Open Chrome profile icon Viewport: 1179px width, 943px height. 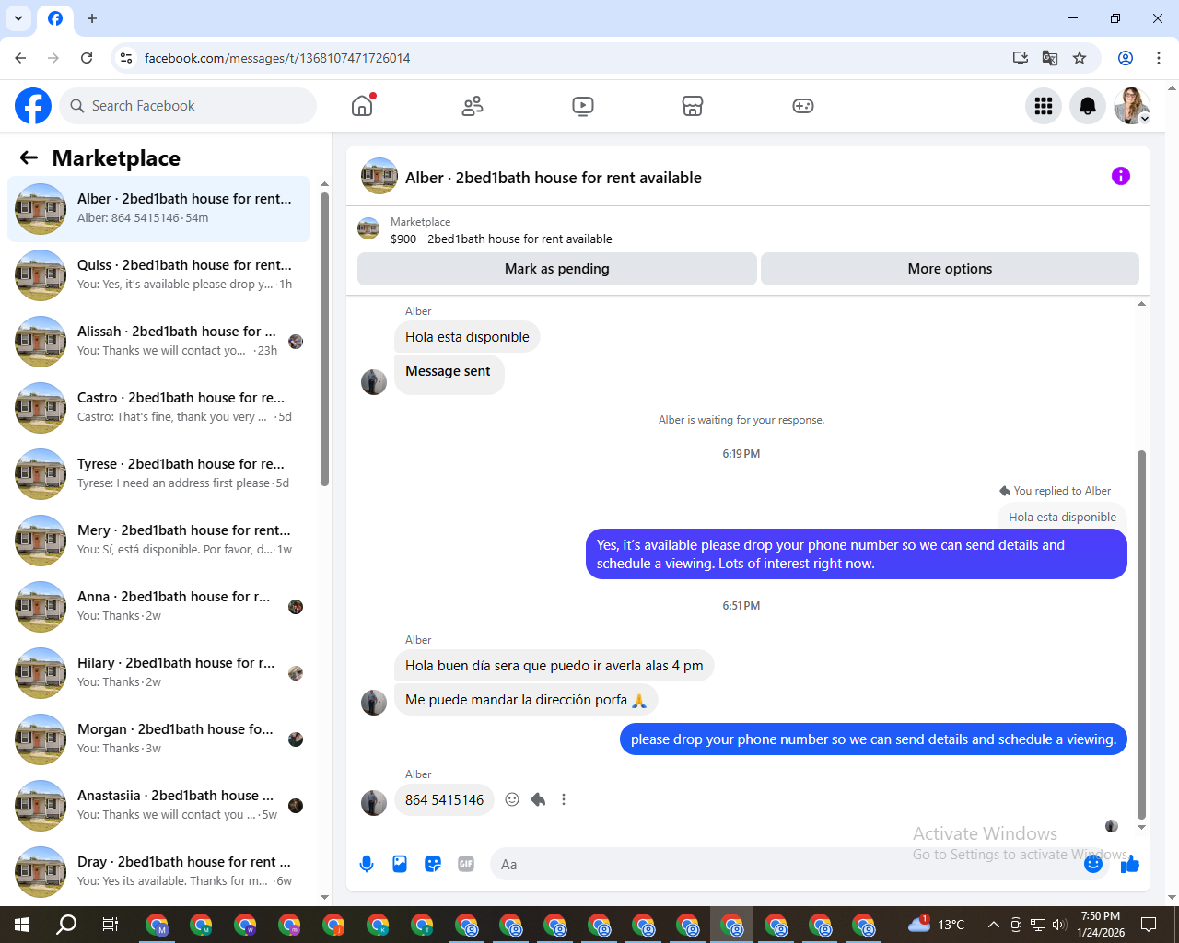[1126, 58]
